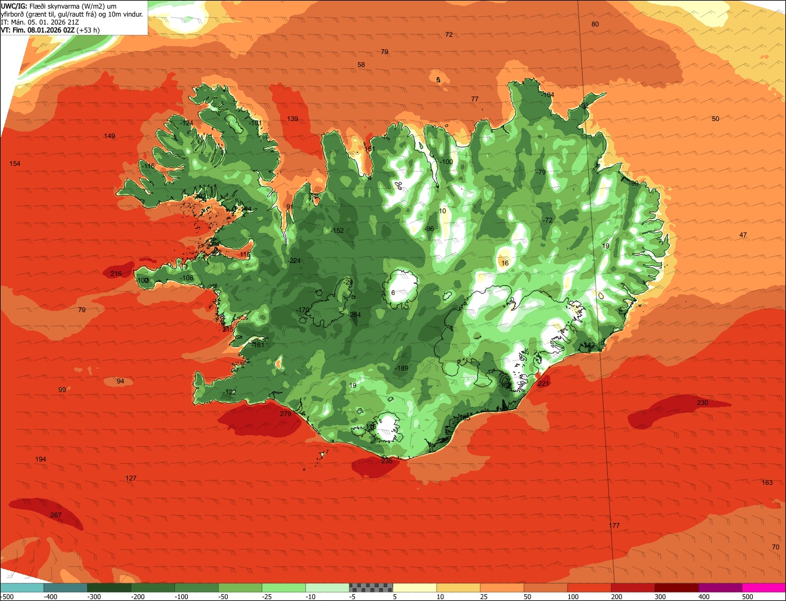Click the legend swatch between -500 and -400
This screenshot has height=601, width=786.
click(x=22, y=587)
